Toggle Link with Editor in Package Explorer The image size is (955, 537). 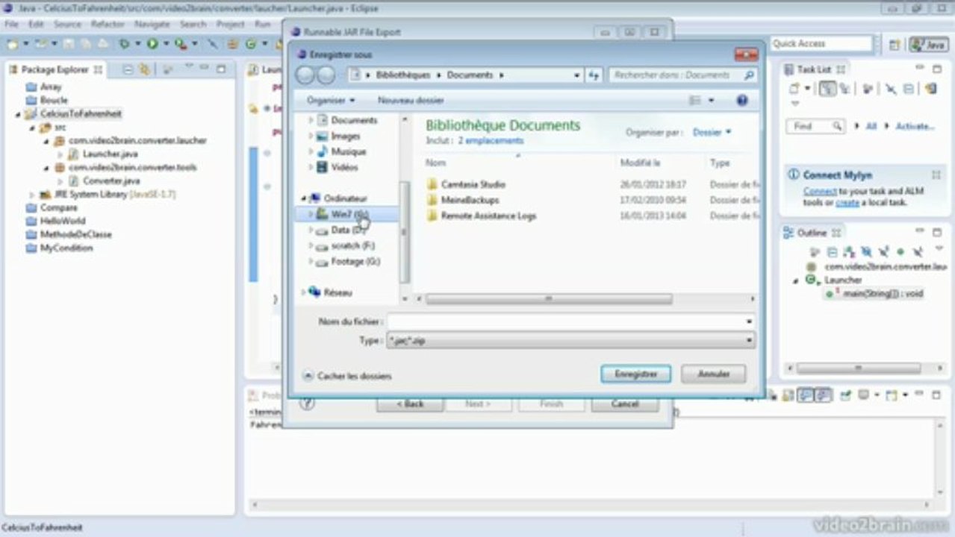[144, 69]
